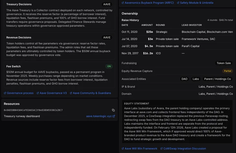Click the AMOUNT column header
The height and width of the screenshot is (153, 236).
click(147, 25)
